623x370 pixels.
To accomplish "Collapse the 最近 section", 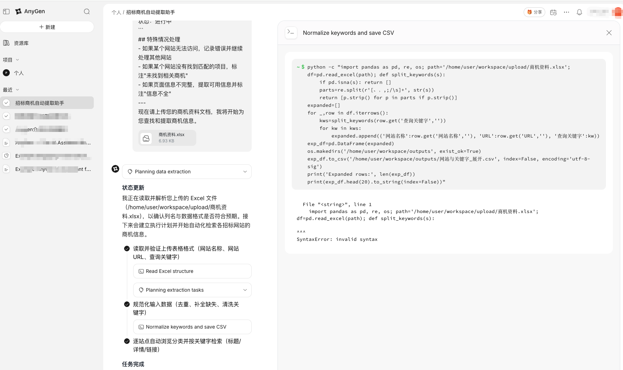I will click(18, 89).
